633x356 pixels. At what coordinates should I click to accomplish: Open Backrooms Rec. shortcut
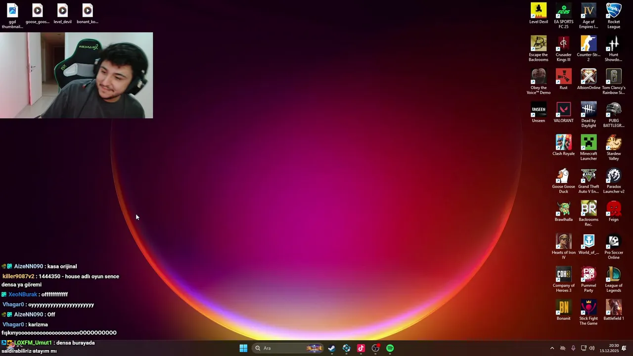(x=588, y=214)
